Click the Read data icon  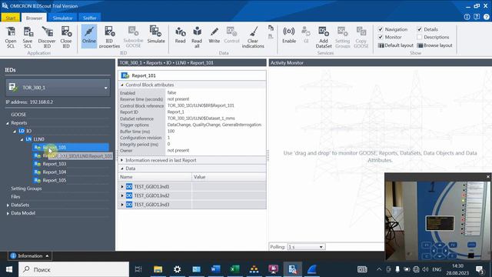180,35
